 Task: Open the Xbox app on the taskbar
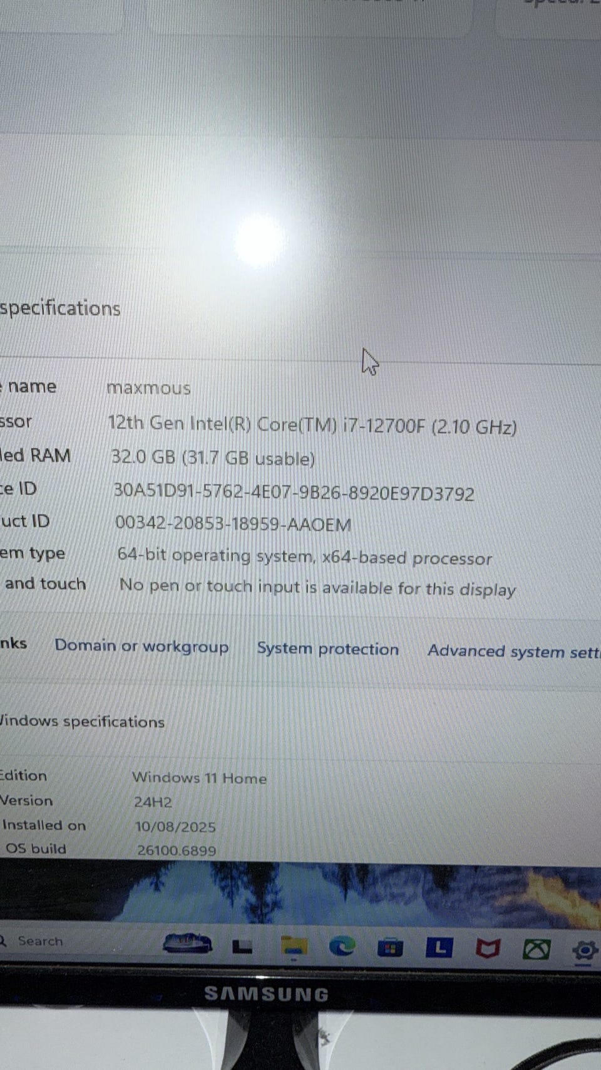click(x=537, y=950)
